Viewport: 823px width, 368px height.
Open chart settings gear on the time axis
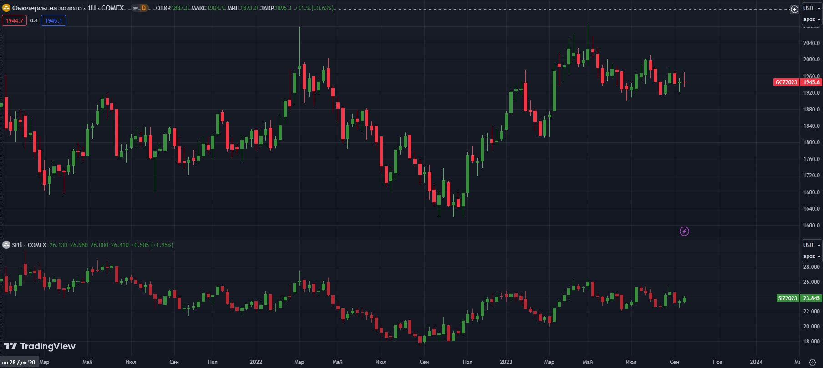tap(813, 362)
